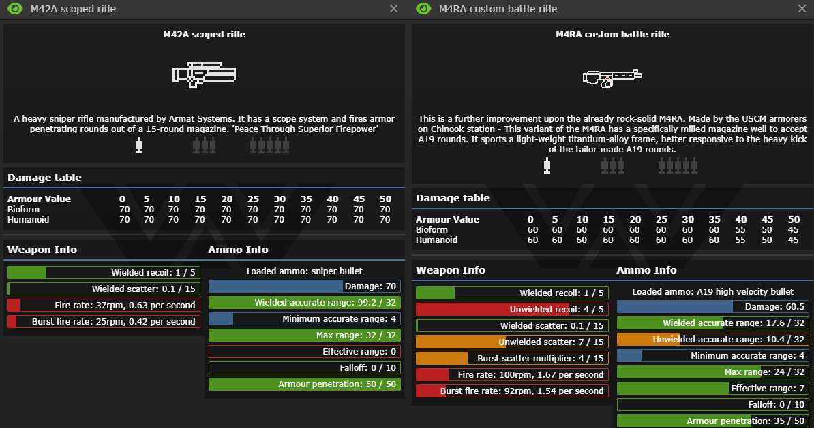Click the M4RA Unwielded recoil bar
814x428 pixels.
[512, 310]
